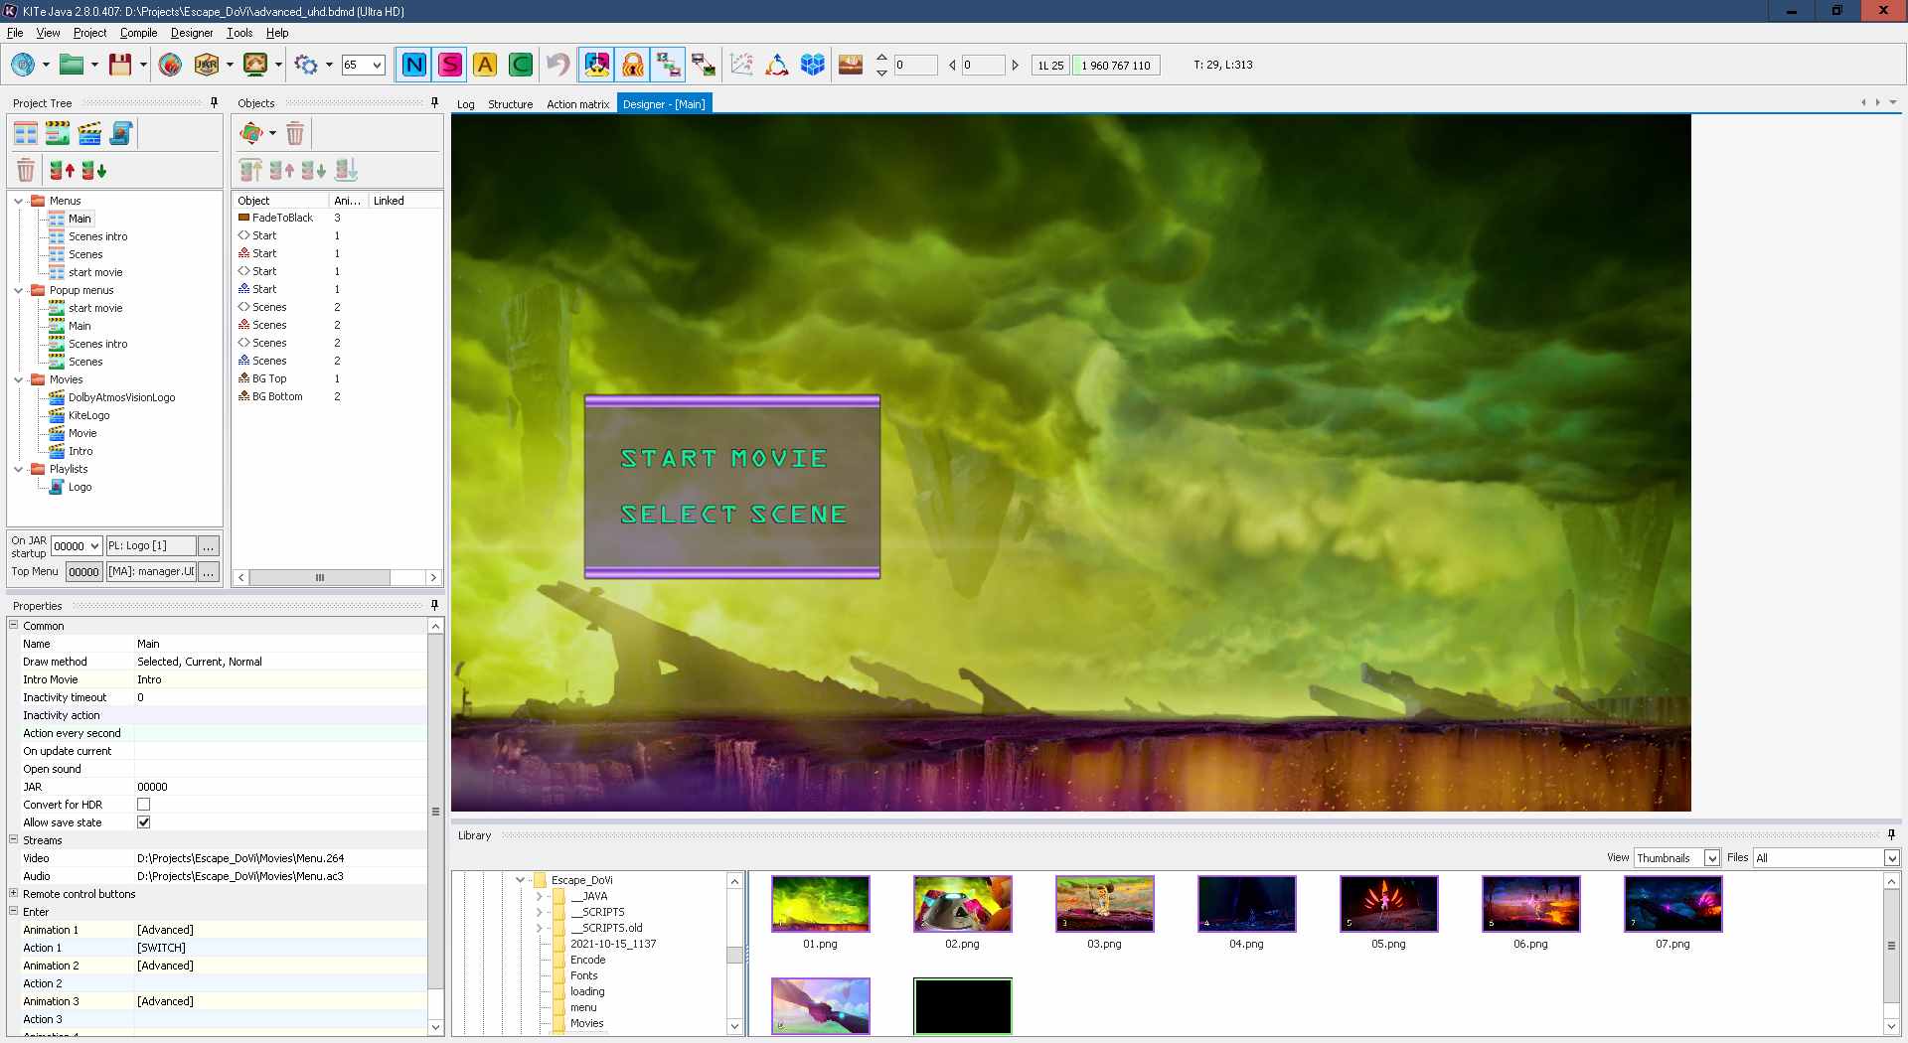Click the JAR compile icon in toolbar
The height and width of the screenshot is (1043, 1908).
point(207,66)
